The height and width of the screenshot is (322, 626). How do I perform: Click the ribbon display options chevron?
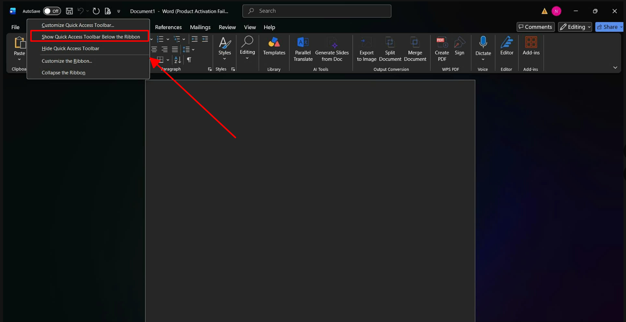(x=615, y=68)
